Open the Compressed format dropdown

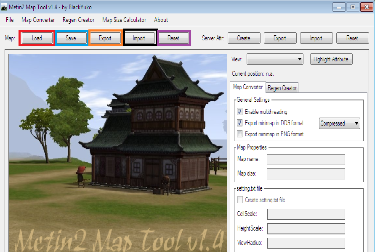click(x=339, y=123)
